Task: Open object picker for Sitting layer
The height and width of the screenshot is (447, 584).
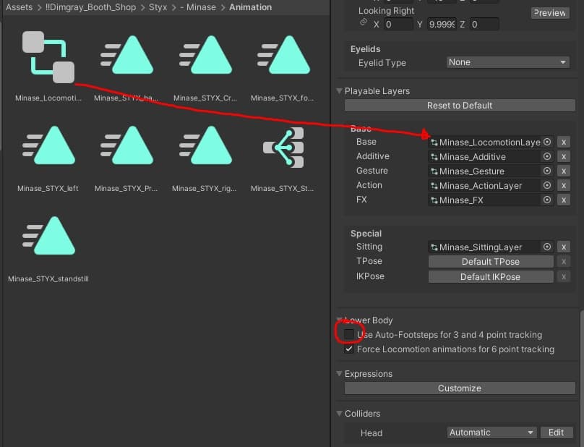Action: tap(546, 247)
